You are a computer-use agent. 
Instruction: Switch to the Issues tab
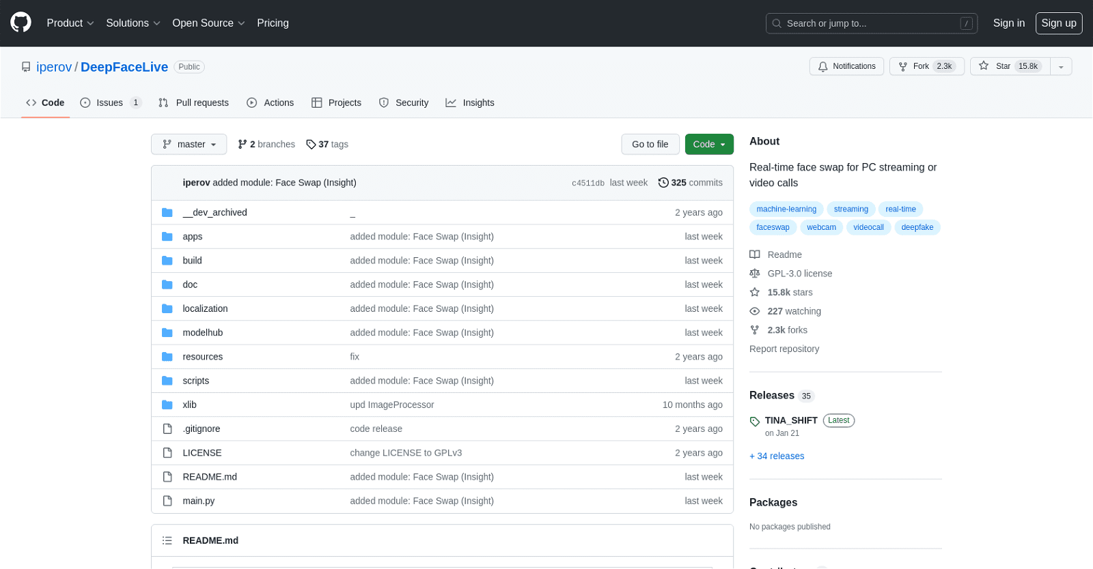tap(109, 103)
